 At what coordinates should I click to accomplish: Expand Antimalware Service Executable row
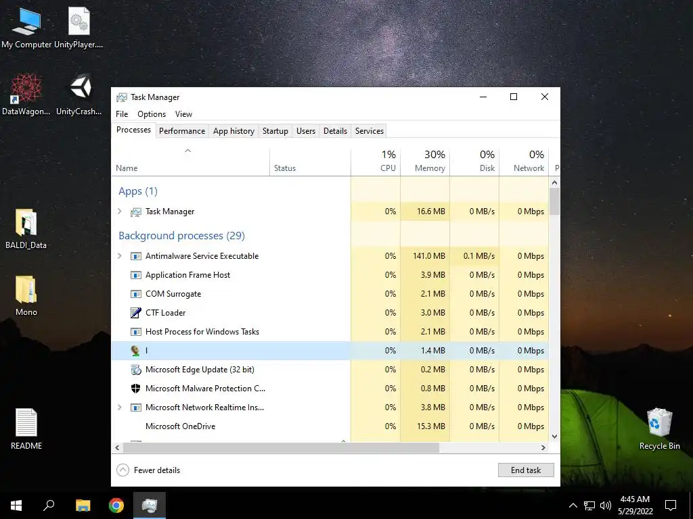click(120, 256)
